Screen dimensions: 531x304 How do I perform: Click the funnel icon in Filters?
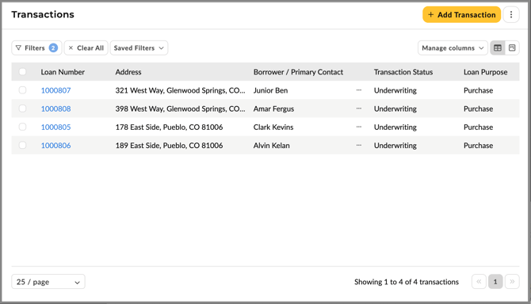19,48
